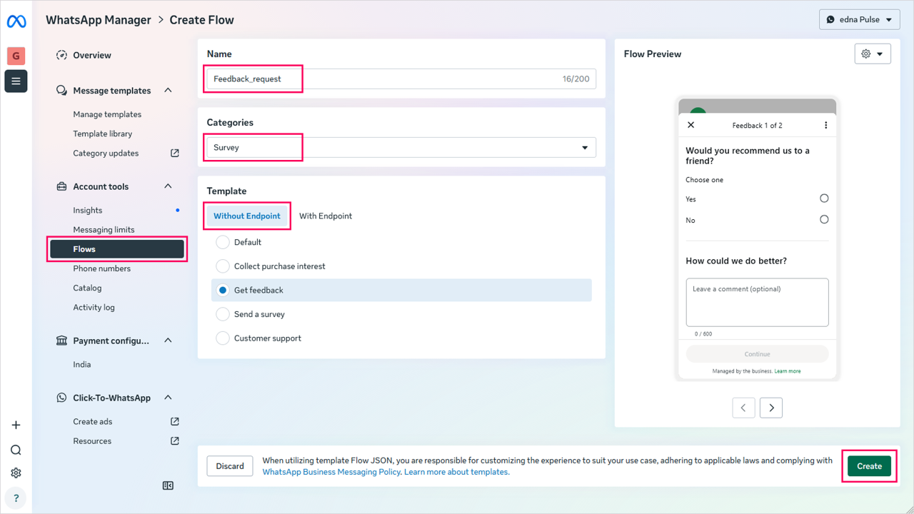
Task: Click the Overview compass icon
Action: 61,55
